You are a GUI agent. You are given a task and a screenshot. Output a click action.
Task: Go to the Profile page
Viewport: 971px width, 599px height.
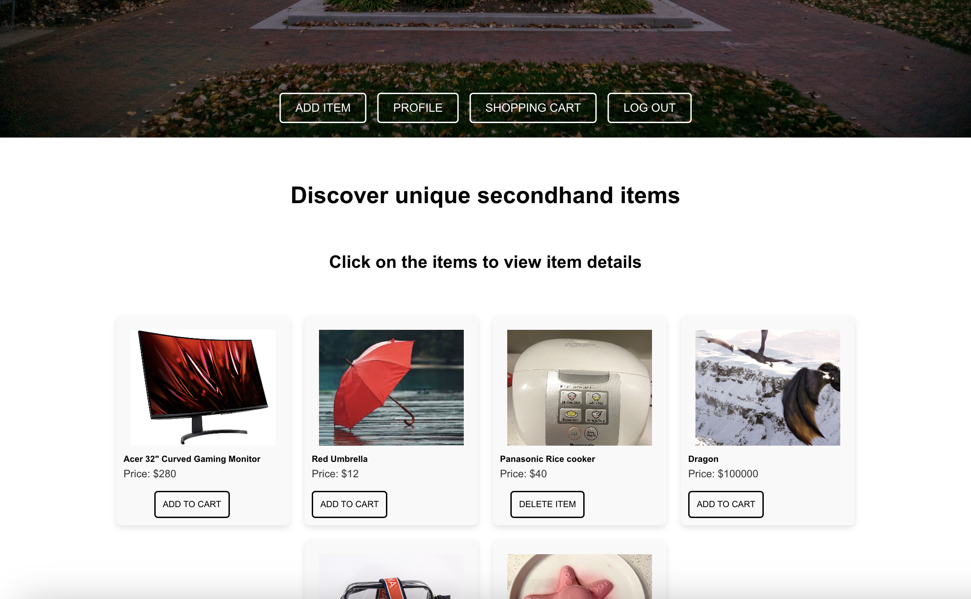click(418, 108)
